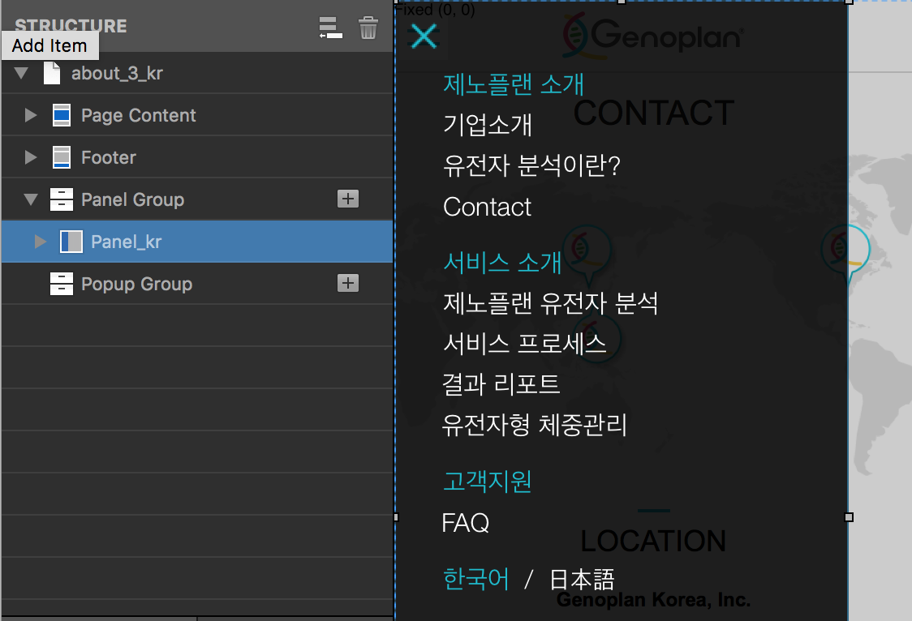Click the right-edge resize handle of panel
912x621 pixels.
pyautogui.click(x=849, y=517)
